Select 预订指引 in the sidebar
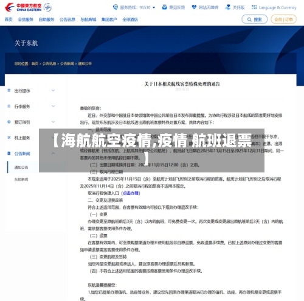 (x=22, y=122)
